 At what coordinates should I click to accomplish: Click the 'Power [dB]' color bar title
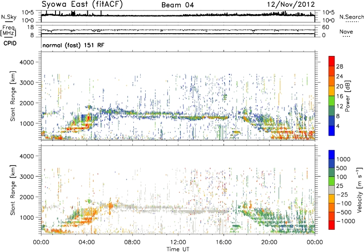347,96
